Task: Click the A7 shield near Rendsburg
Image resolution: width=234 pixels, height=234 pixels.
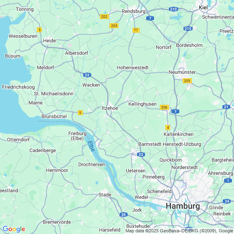Action: (150, 18)
